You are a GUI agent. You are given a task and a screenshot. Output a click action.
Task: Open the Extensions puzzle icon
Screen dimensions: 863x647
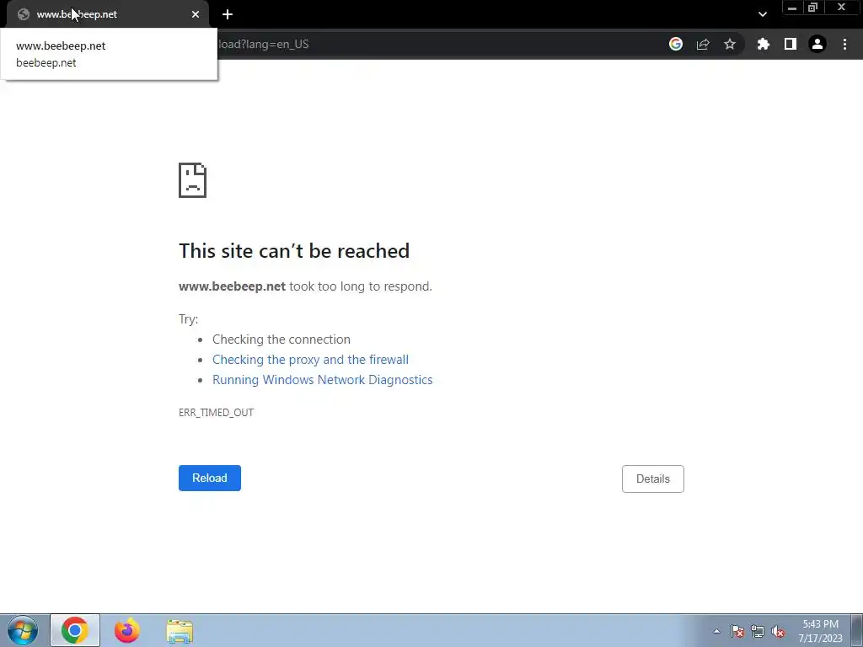(x=764, y=44)
